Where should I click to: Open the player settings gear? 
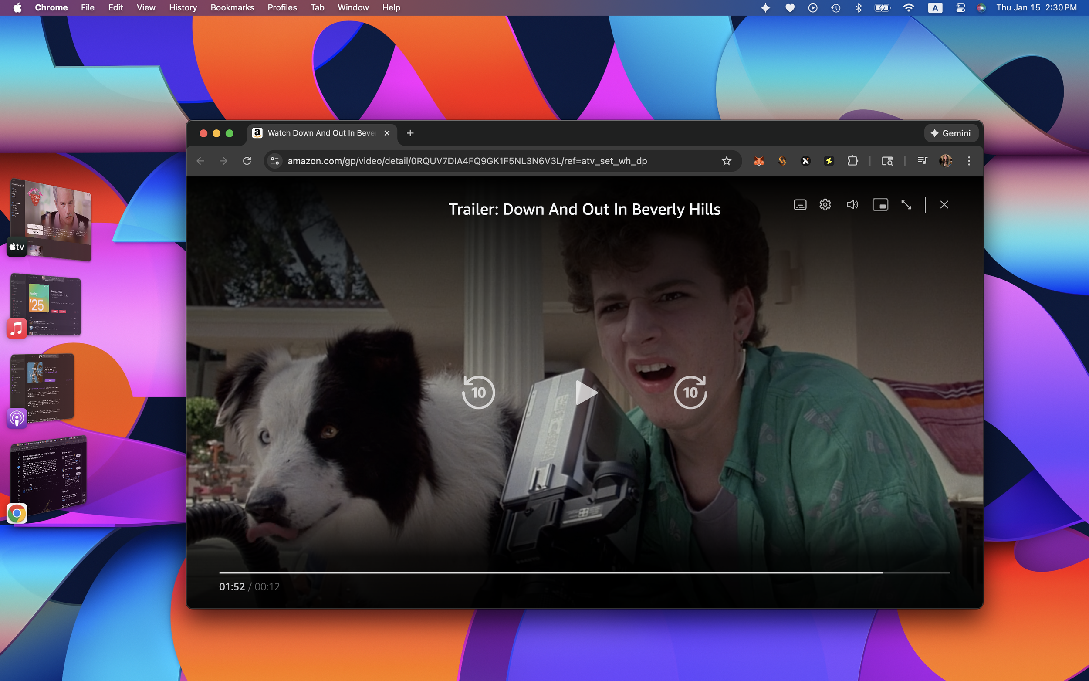click(825, 205)
